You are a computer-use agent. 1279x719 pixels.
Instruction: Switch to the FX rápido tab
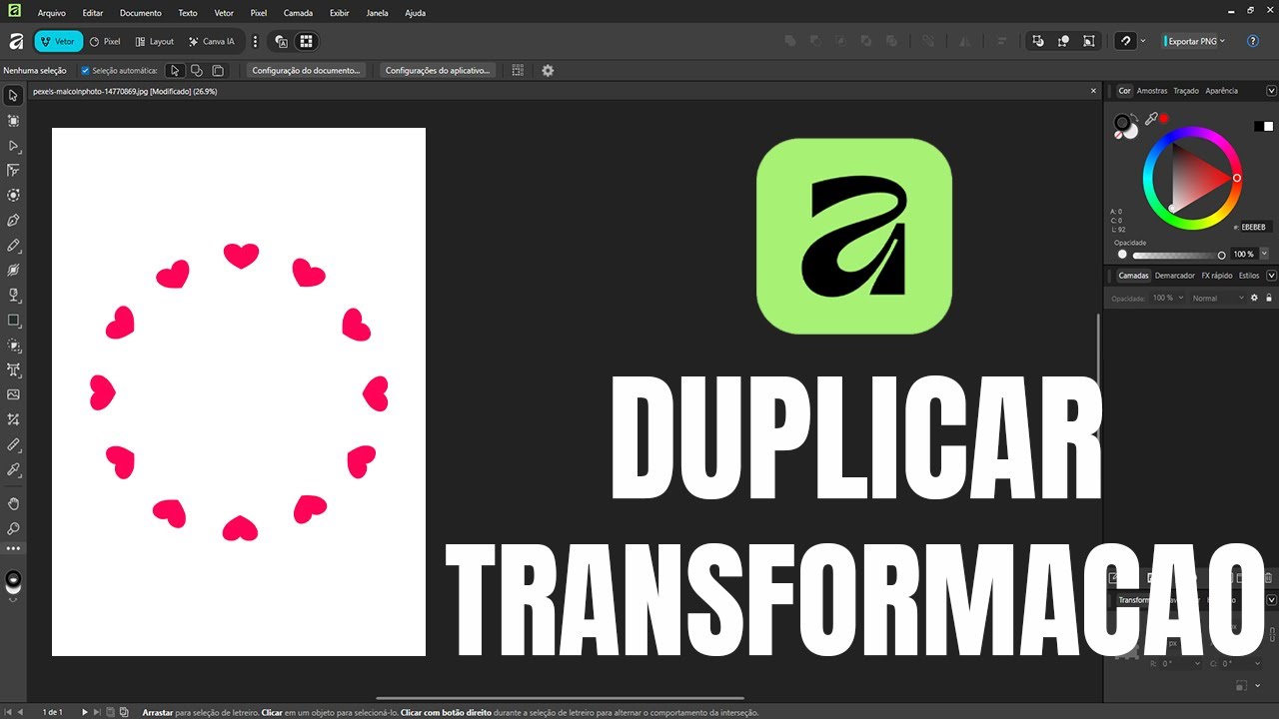[1217, 276]
